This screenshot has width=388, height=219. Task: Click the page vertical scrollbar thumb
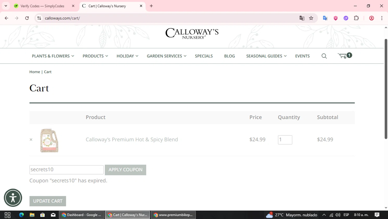click(386, 89)
